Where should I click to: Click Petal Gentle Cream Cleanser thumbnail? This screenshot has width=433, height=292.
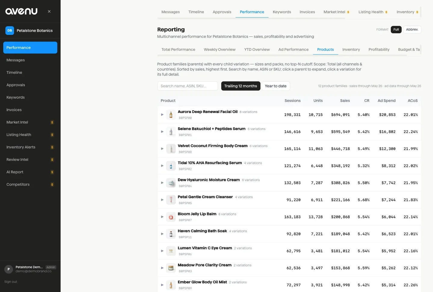[171, 200]
